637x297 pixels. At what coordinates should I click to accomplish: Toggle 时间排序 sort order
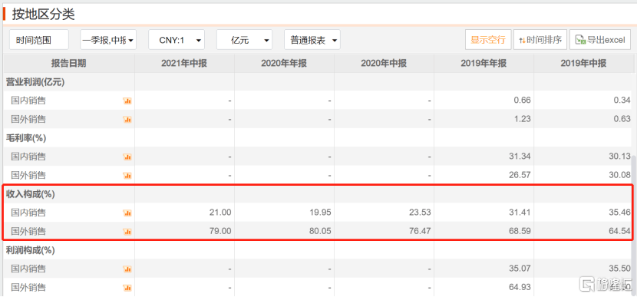pyautogui.click(x=540, y=40)
